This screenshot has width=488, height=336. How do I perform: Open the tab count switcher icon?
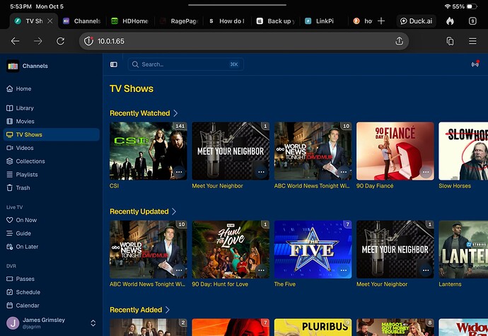pos(472,21)
